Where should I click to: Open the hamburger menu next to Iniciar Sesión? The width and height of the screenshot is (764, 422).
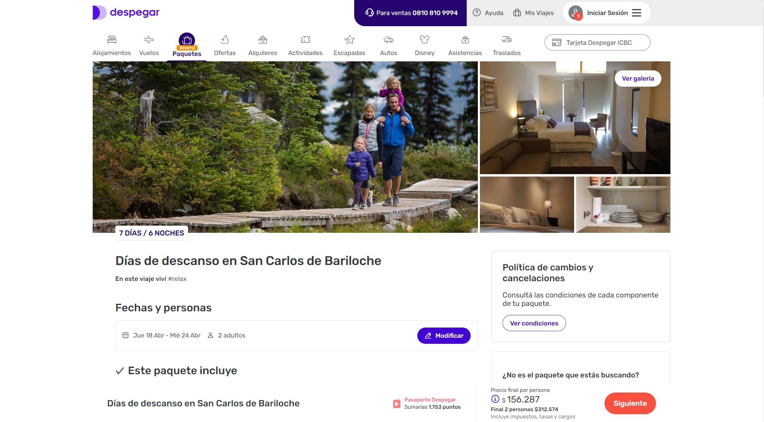point(636,13)
